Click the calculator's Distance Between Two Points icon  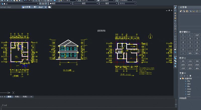(x=194, y=11)
